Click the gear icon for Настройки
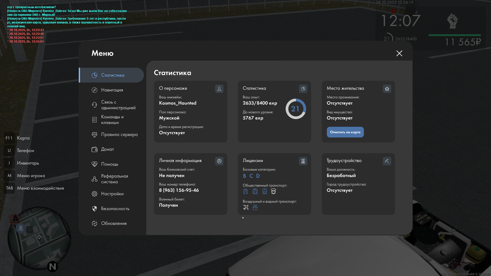This screenshot has width=491, height=276. [x=94, y=194]
